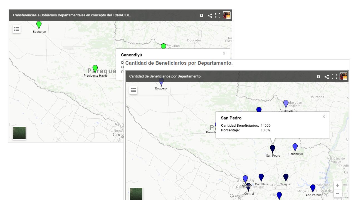Open info icon in FONACIDE map header
The height and width of the screenshot is (200, 356).
(x=202, y=16)
